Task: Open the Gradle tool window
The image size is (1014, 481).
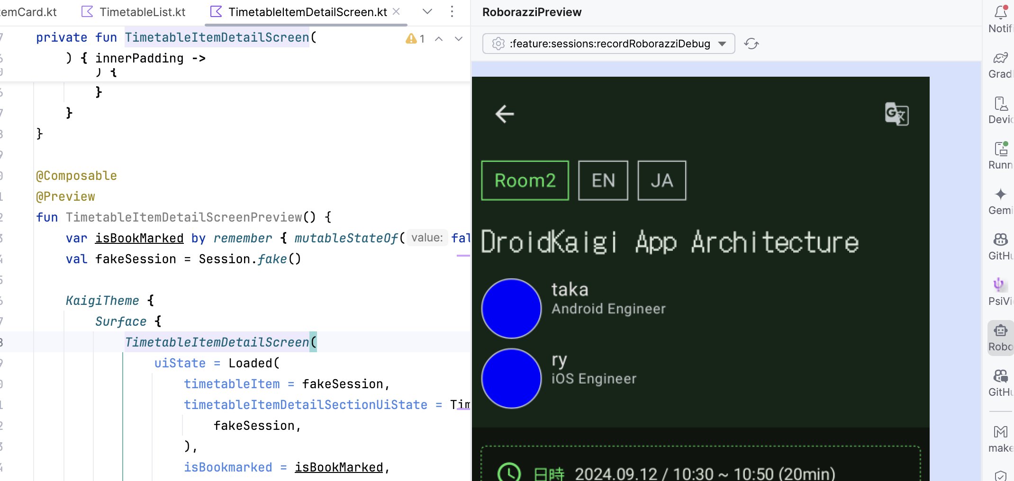Action: click(1000, 64)
